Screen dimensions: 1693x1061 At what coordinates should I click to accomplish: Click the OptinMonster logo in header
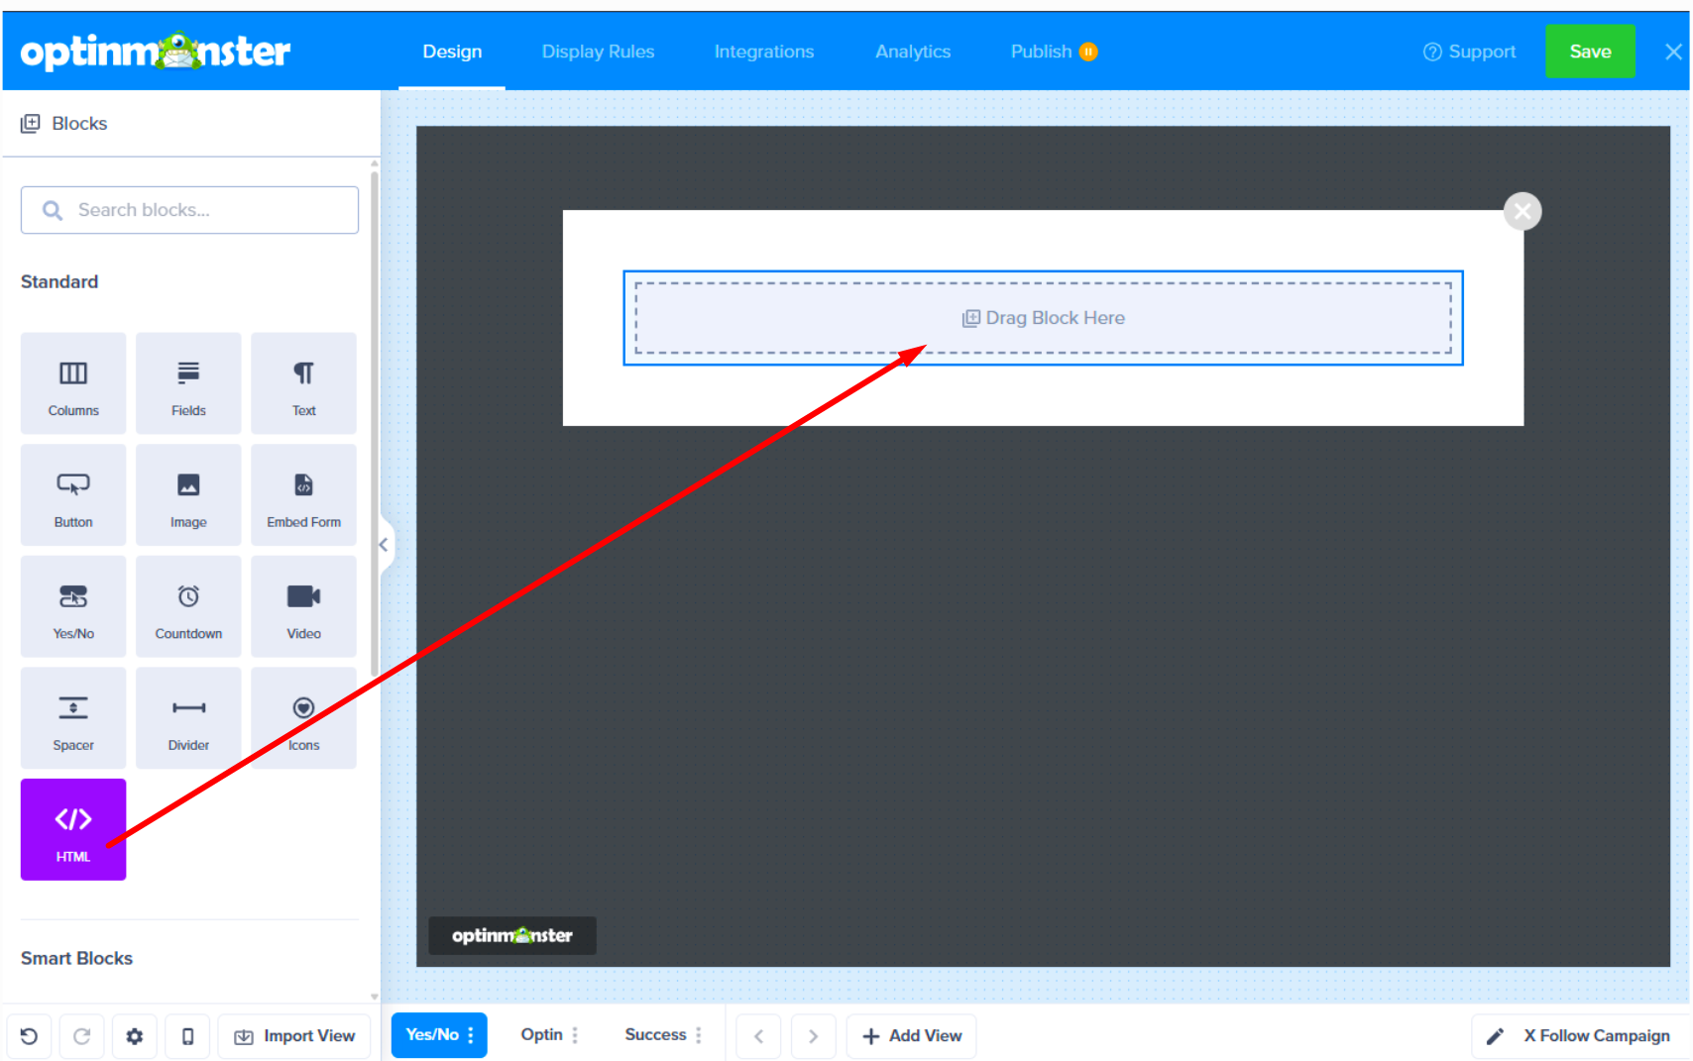[x=155, y=51]
